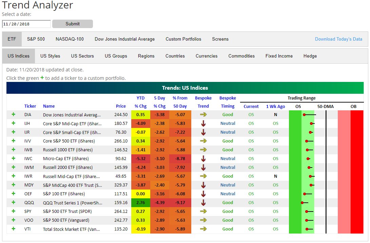The image size is (370, 243).
Task: Add IWC ticker using its green plus
Action: coord(14,158)
